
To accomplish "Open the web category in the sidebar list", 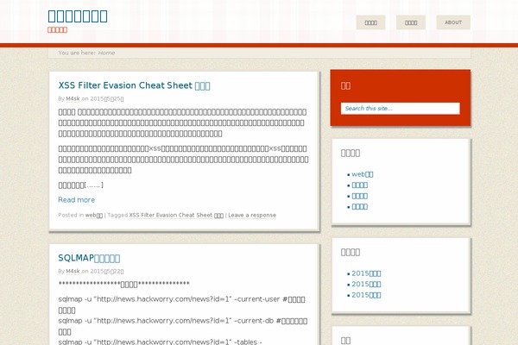I will tap(363, 174).
